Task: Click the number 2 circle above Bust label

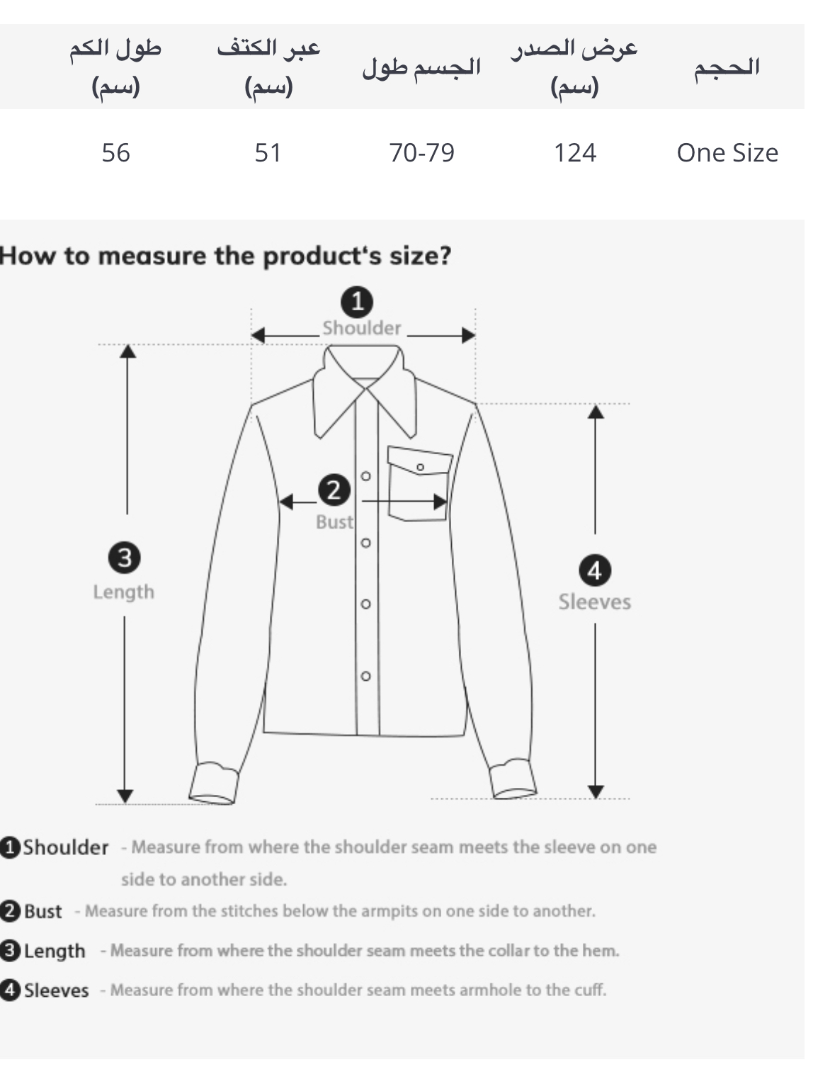Action: point(334,490)
